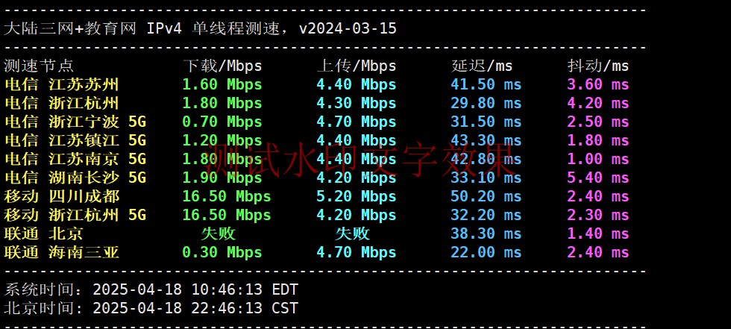
Task: Select node name 移动 四川成都
Action: (x=61, y=196)
